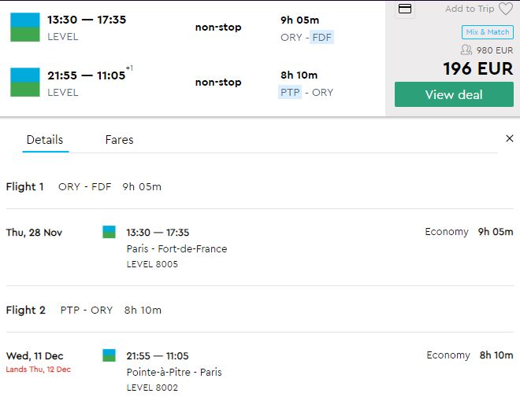Click the View deal button
The height and width of the screenshot is (408, 520).
click(x=454, y=94)
